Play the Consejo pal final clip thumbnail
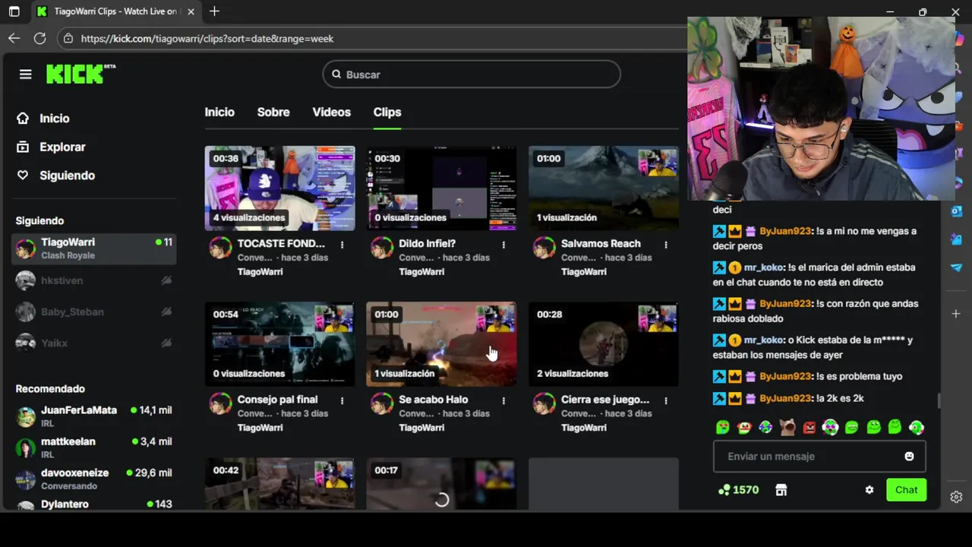Viewport: 972px width, 547px height. click(x=279, y=344)
